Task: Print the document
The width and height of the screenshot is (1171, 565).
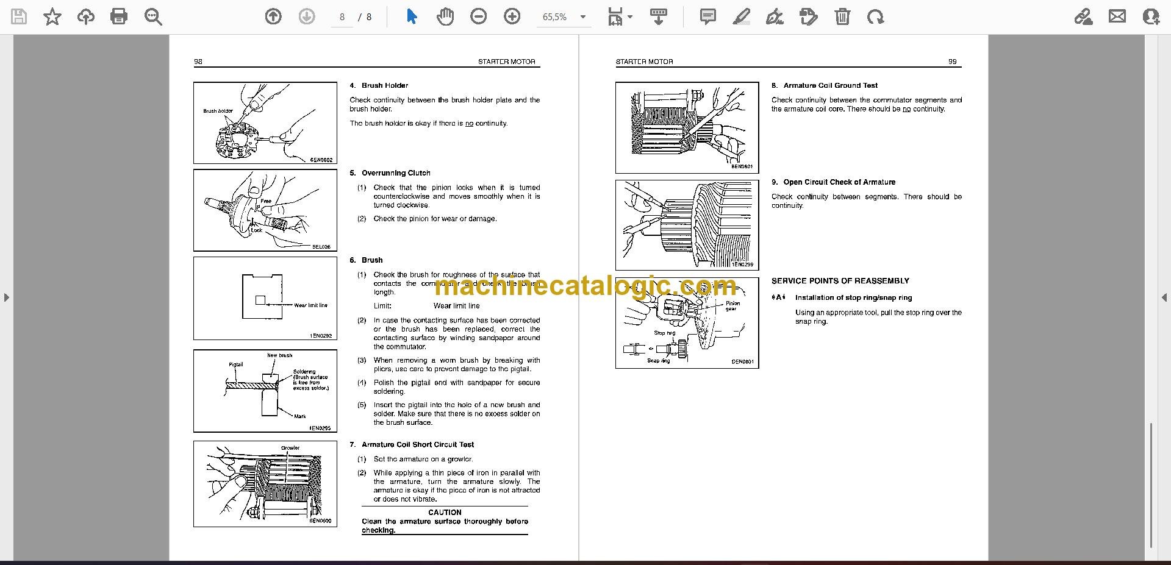Action: [x=119, y=17]
